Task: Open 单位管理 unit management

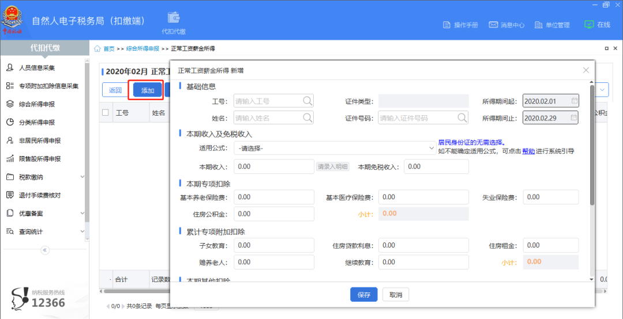Action: tap(539, 25)
